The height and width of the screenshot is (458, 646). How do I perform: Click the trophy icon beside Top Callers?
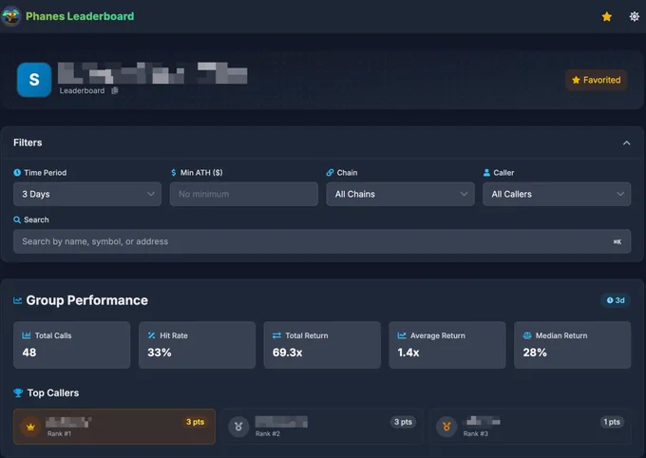[x=18, y=392]
